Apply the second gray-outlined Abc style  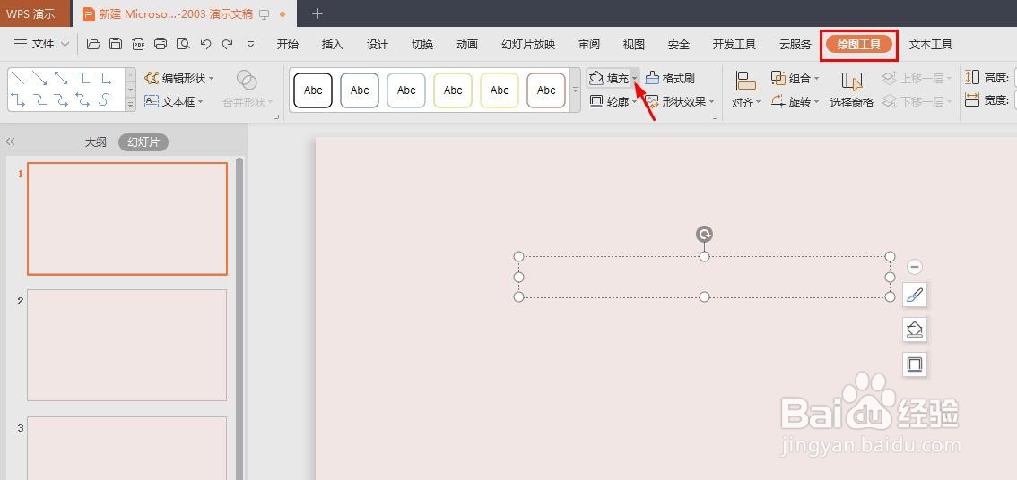tap(360, 90)
